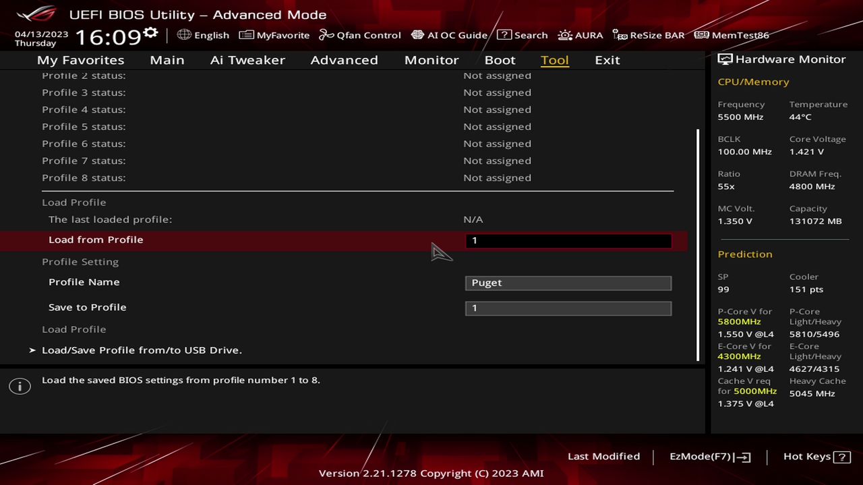This screenshot has height=485, width=863.
Task: Open the Exit tab
Action: pos(607,60)
